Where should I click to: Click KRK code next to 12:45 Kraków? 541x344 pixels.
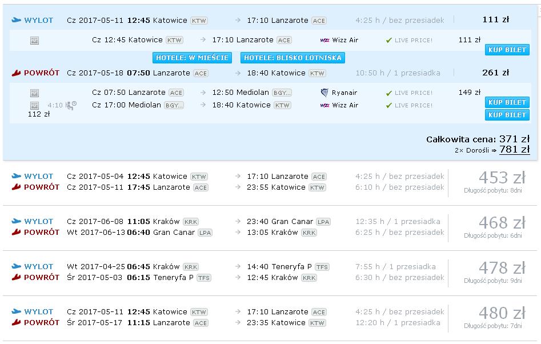pos(309,278)
